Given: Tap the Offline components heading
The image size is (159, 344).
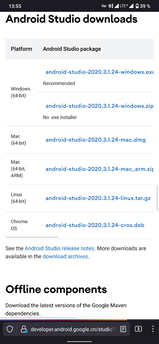Looking at the screenshot, I should click(x=56, y=289).
